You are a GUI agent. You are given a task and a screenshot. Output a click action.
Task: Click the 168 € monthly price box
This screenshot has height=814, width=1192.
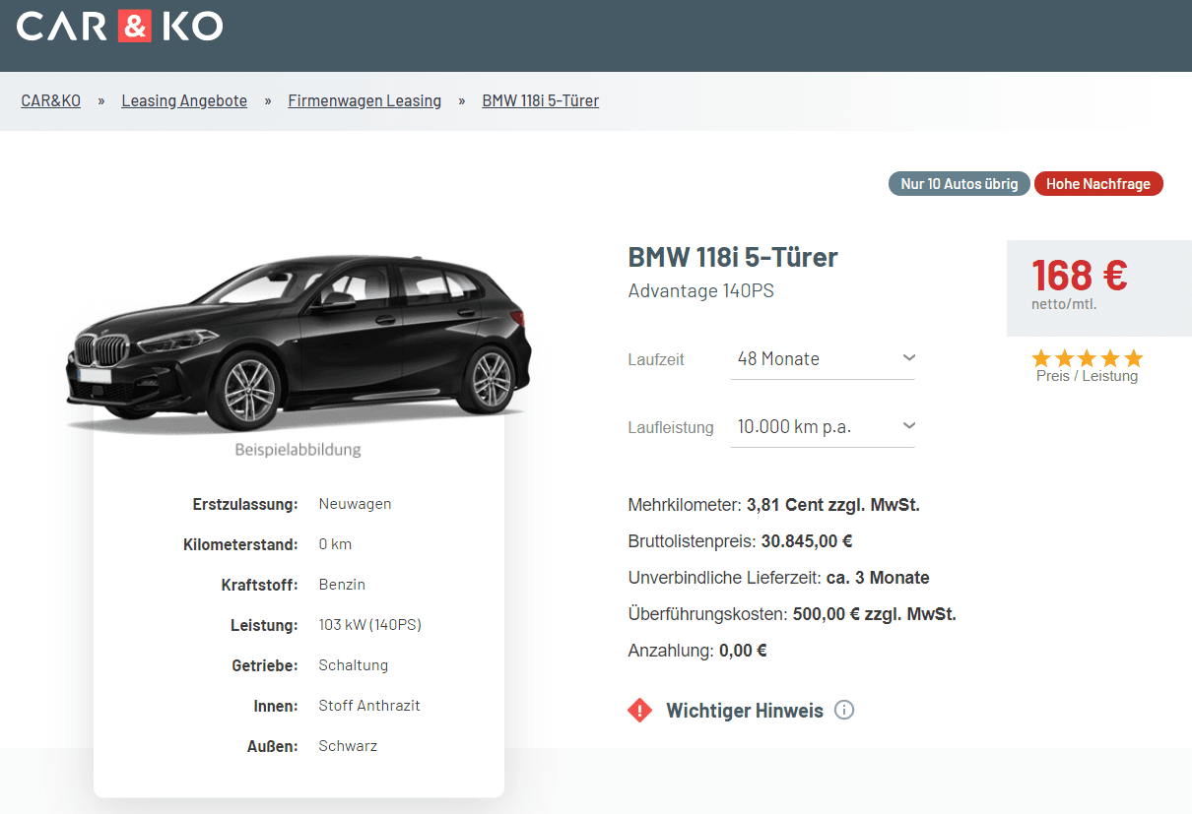pyautogui.click(x=1099, y=288)
